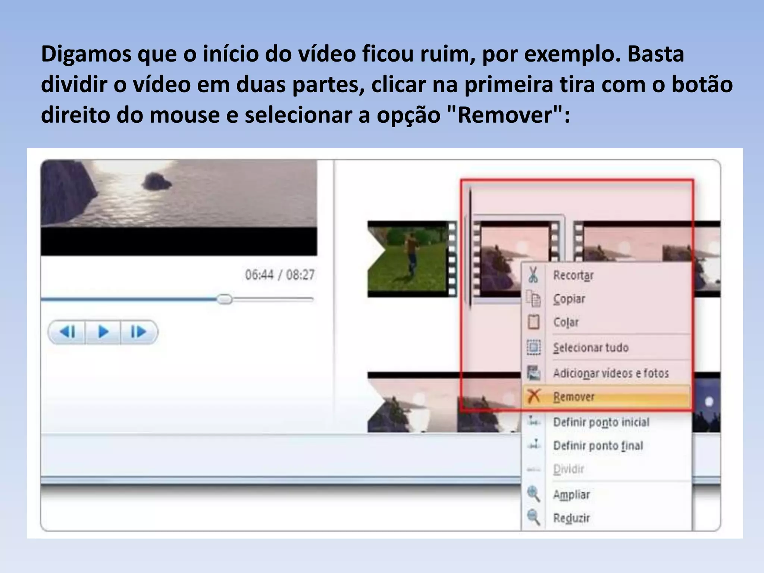Image resolution: width=764 pixels, height=573 pixels.
Task: Click the black playhead line on timeline
Action: pos(470,248)
